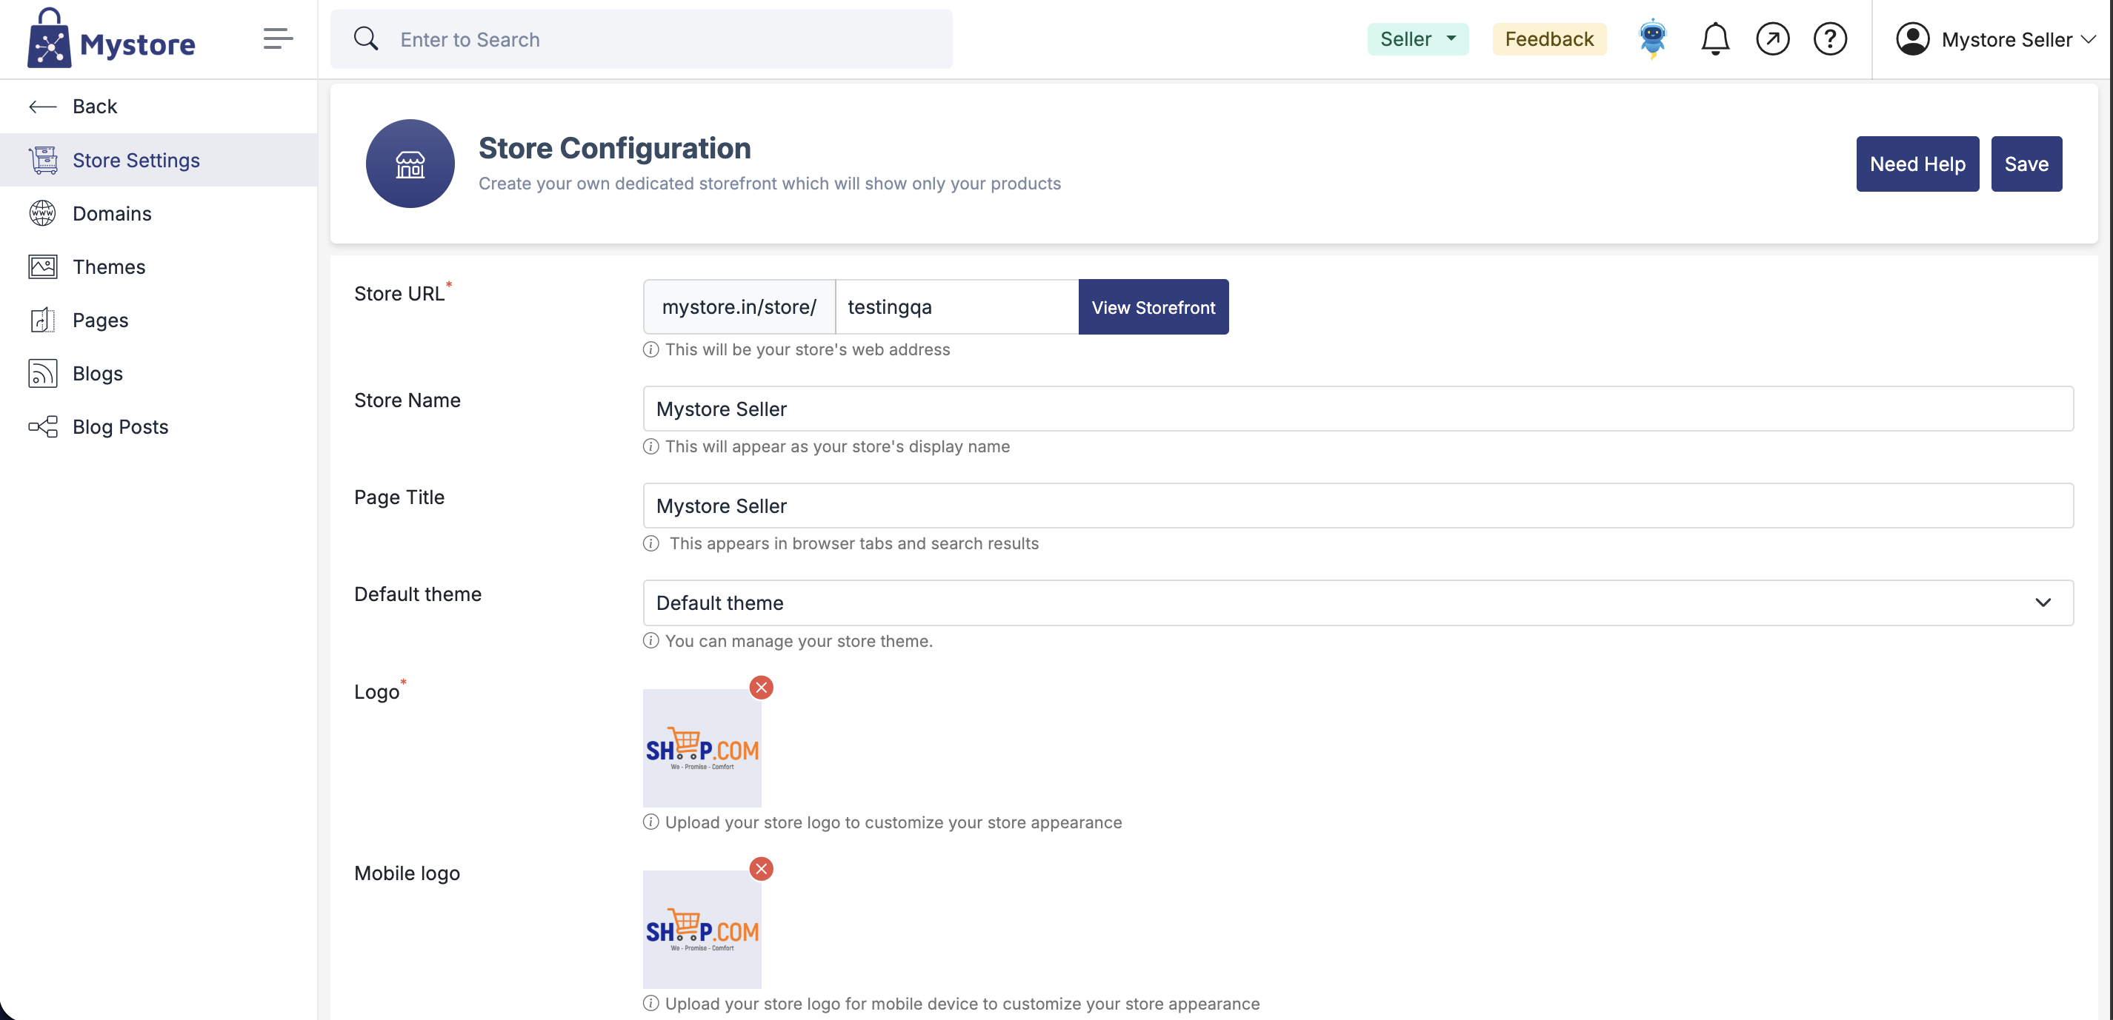Go to Themes in sidebar
This screenshot has width=2113, height=1020.
[x=108, y=267]
